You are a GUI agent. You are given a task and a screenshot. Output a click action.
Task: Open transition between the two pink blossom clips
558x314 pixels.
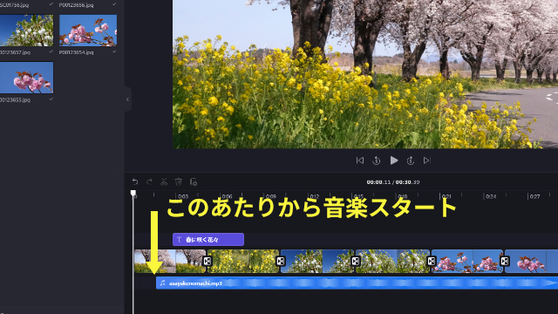pyautogui.click(x=504, y=262)
